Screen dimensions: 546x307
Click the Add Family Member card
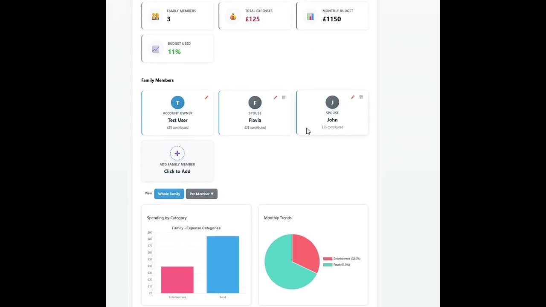point(177,161)
